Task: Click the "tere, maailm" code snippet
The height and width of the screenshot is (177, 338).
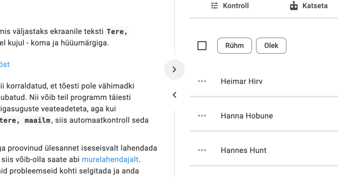Action: click(26, 120)
